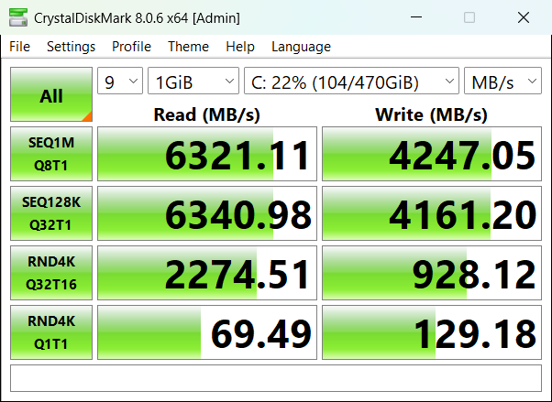Start all benchmarks with the All button
The image size is (552, 402).
(x=51, y=94)
